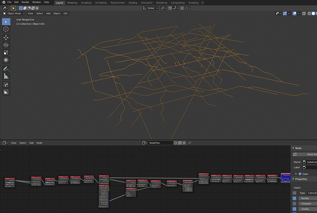Image resolution: width=317 pixels, height=213 pixels.
Task: Pin the NodeTree with the pin icon
Action: pos(189,143)
